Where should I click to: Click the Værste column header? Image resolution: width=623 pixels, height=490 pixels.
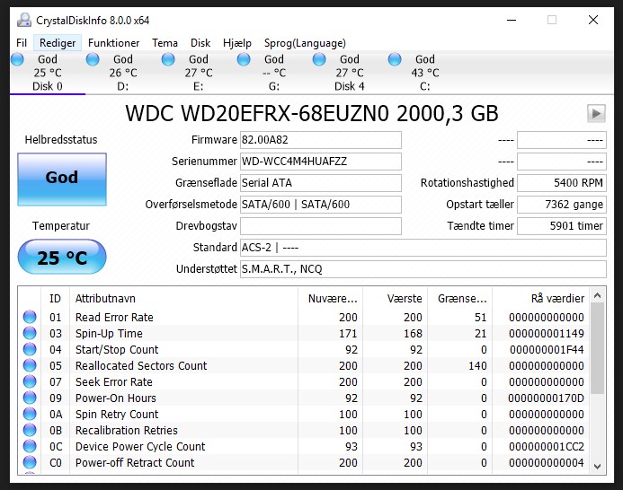(395, 298)
